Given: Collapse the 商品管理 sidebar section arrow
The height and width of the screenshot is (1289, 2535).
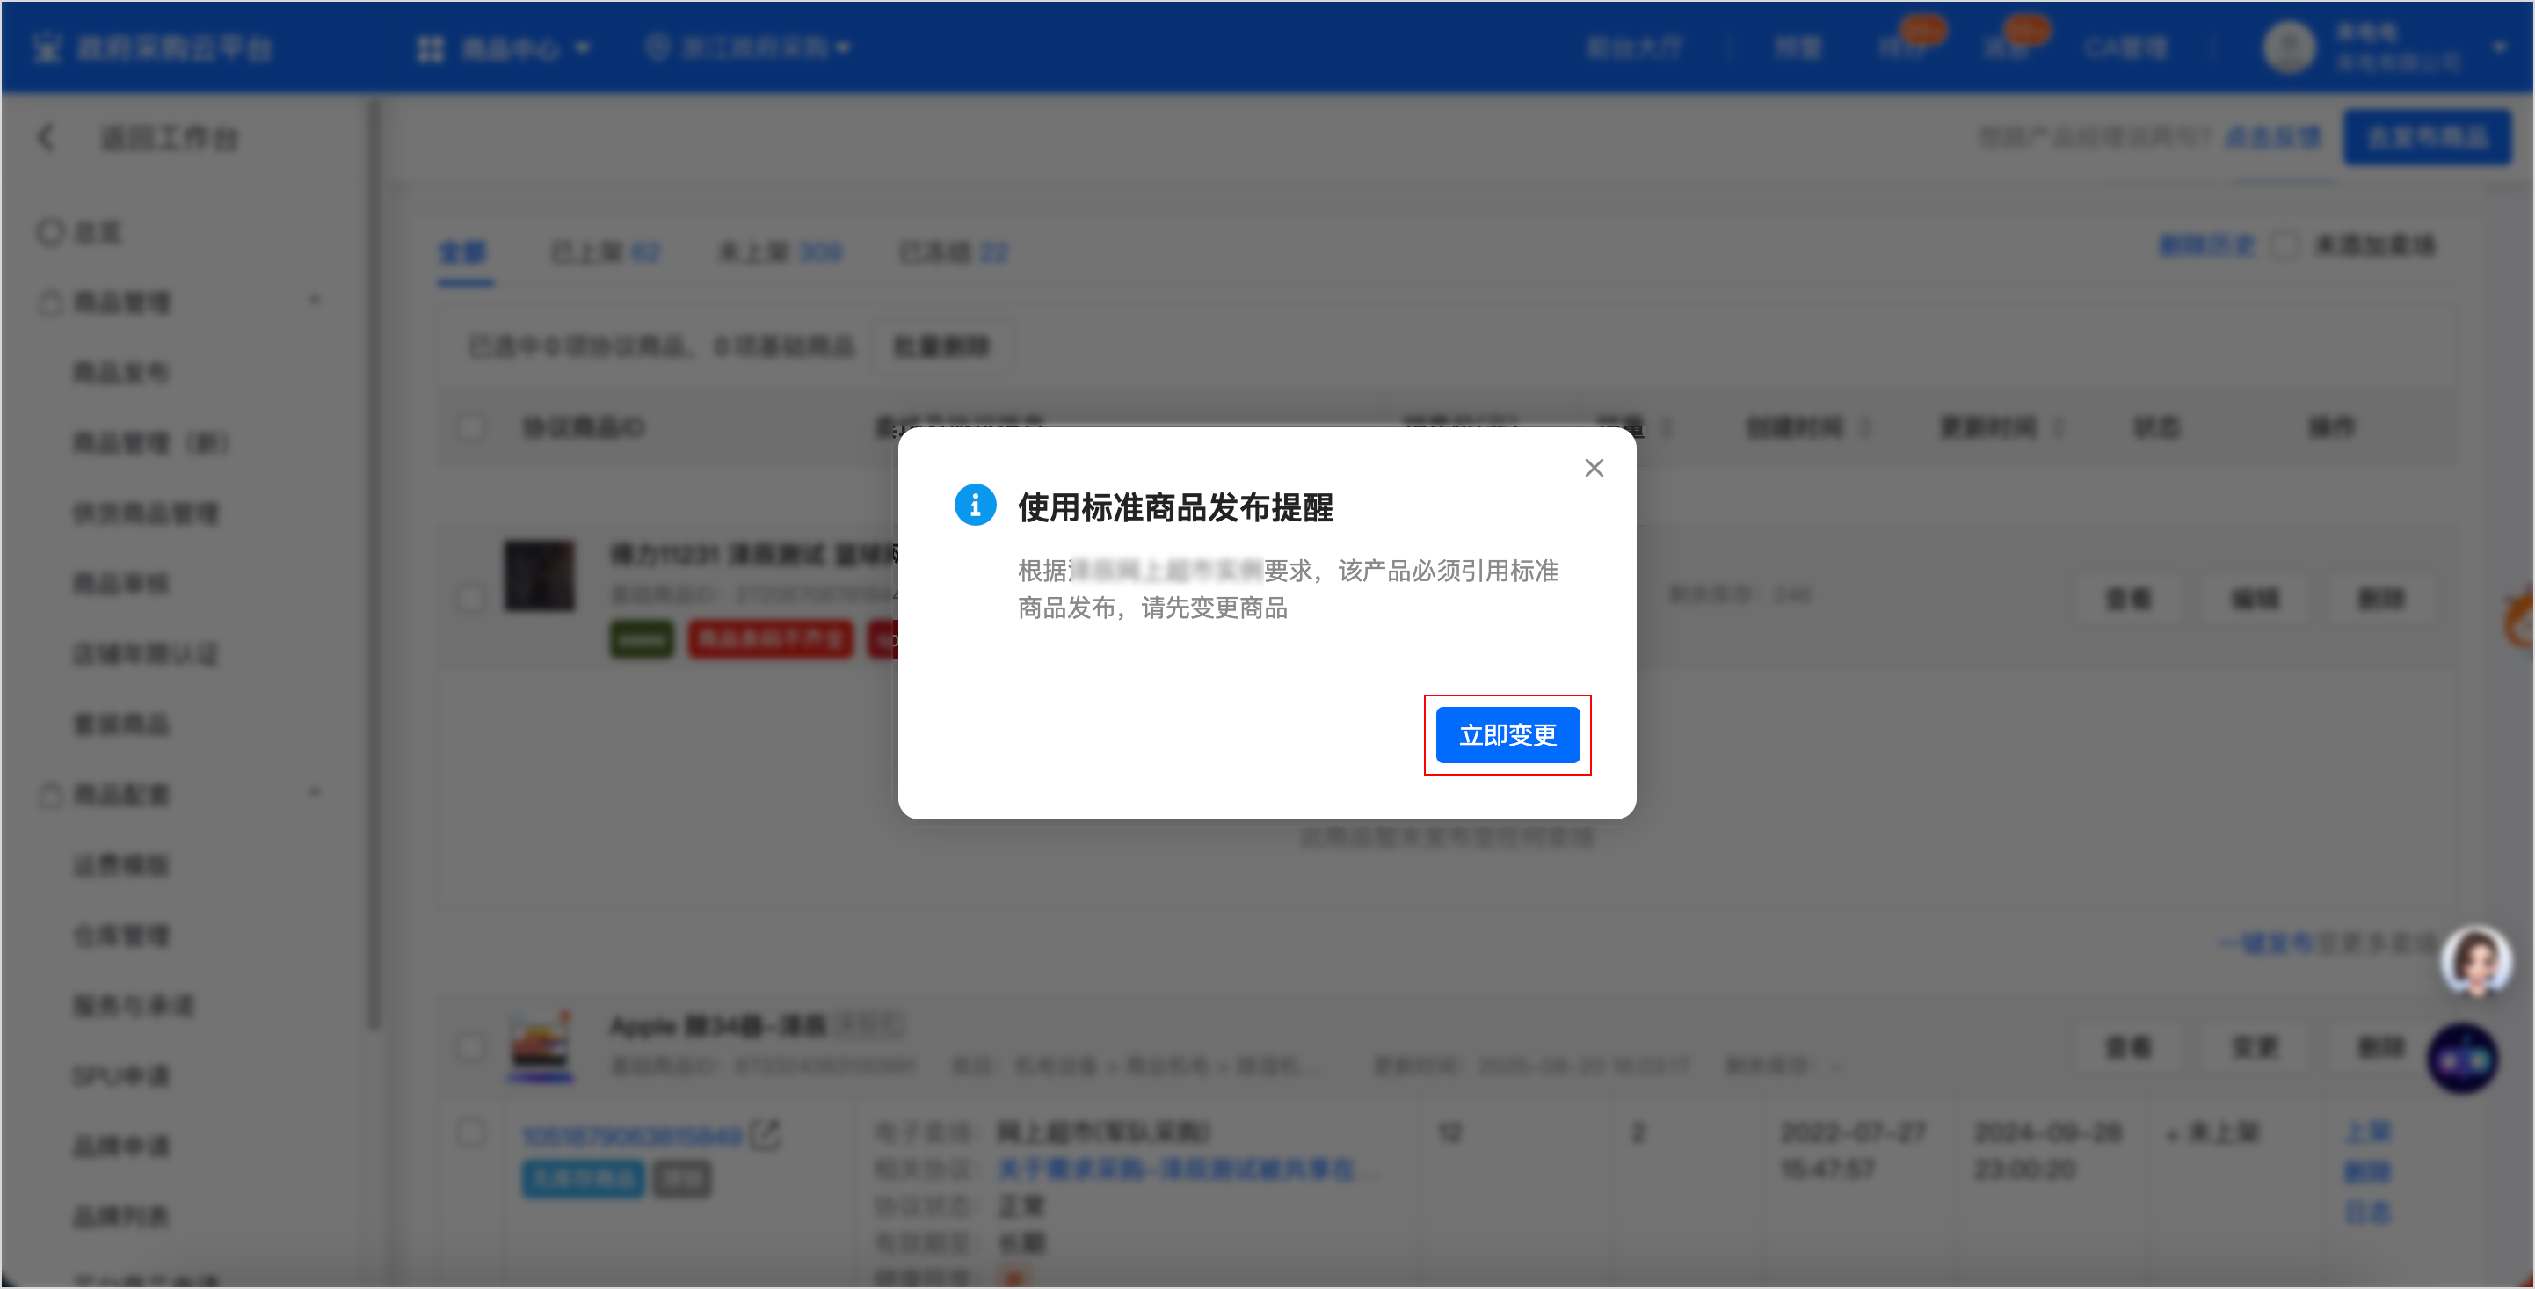Looking at the screenshot, I should 315,301.
